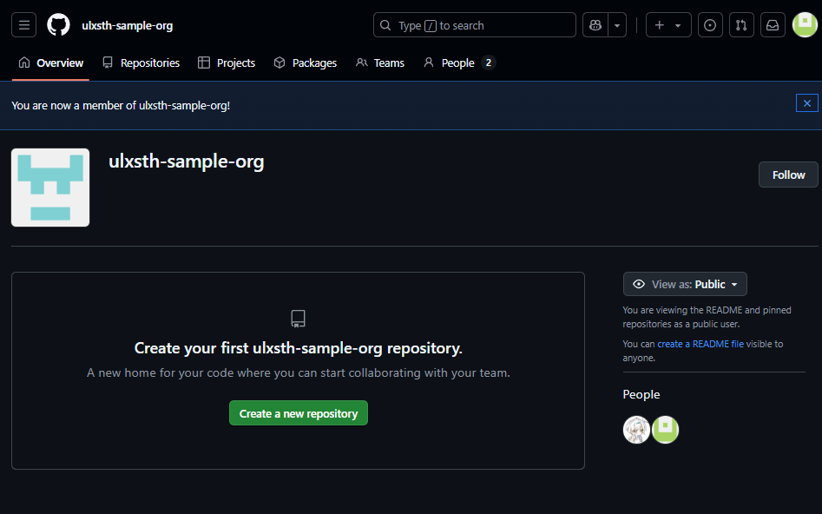This screenshot has width=822, height=514.
Task: Open ulxsth-sample-org header link
Action: (127, 25)
